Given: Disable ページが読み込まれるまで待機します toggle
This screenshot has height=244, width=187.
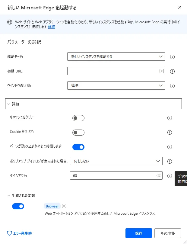Looking at the screenshot, I should pos(78,147).
